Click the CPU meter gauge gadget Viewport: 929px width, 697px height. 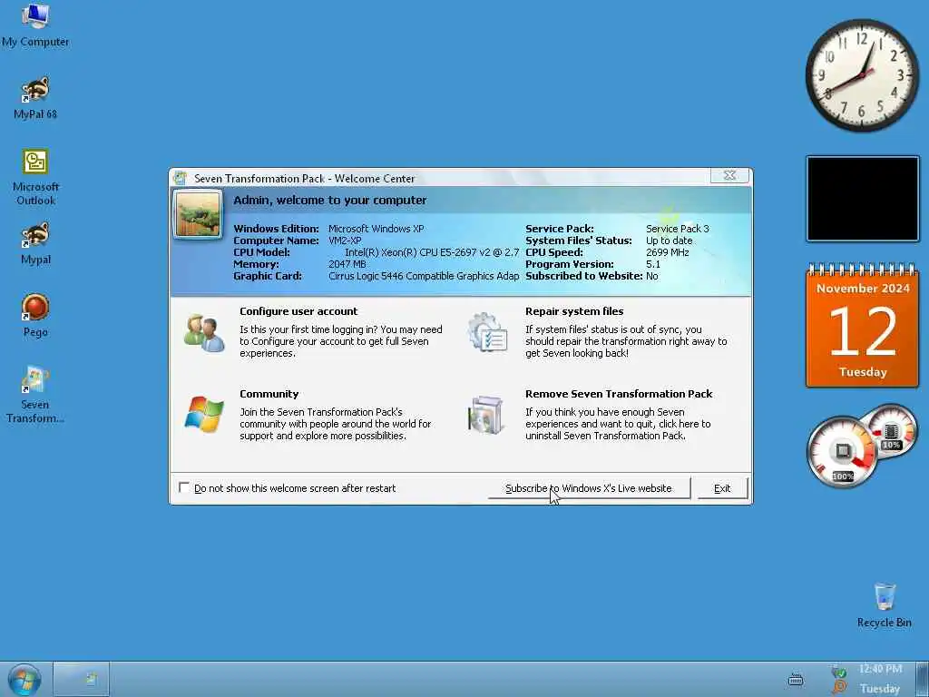[843, 451]
